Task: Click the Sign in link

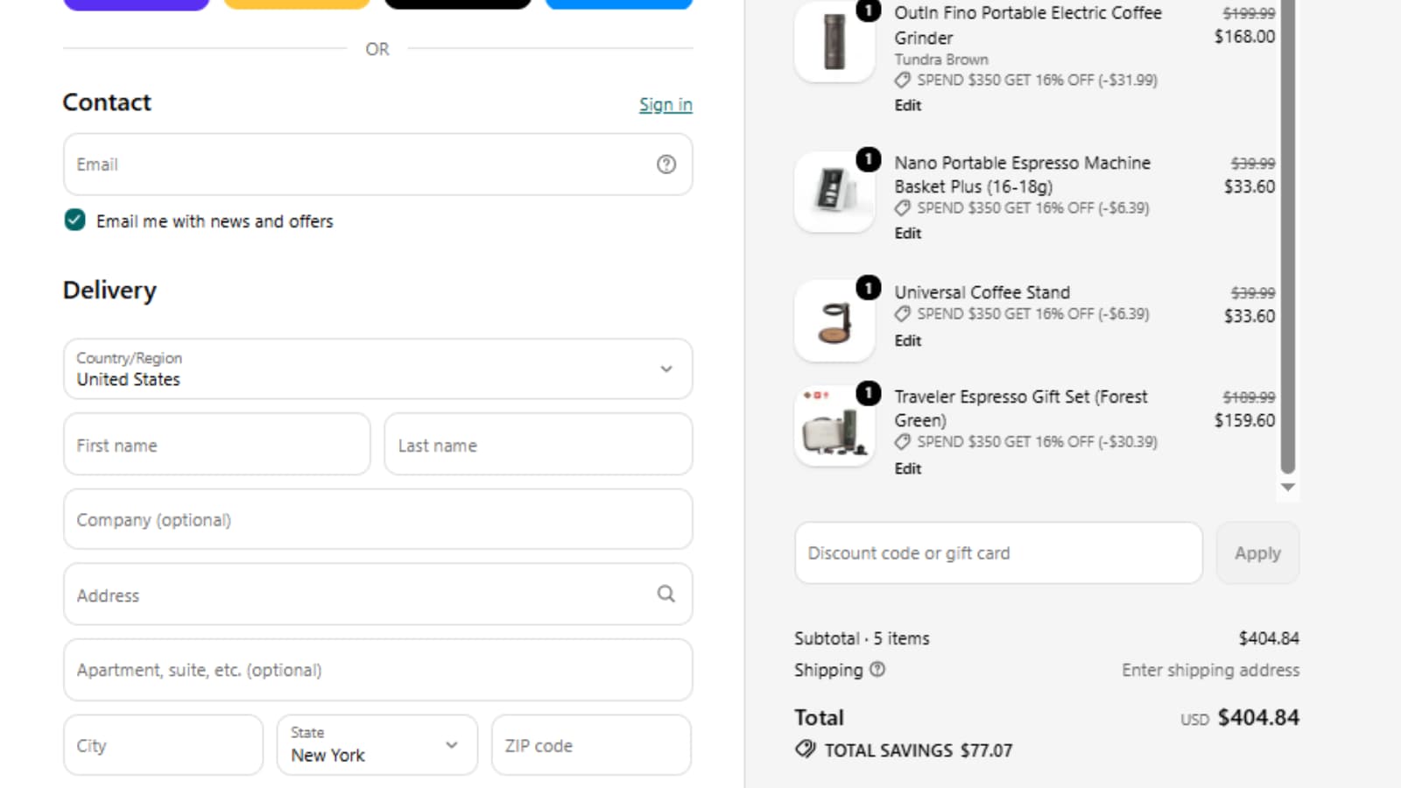Action: (x=665, y=105)
